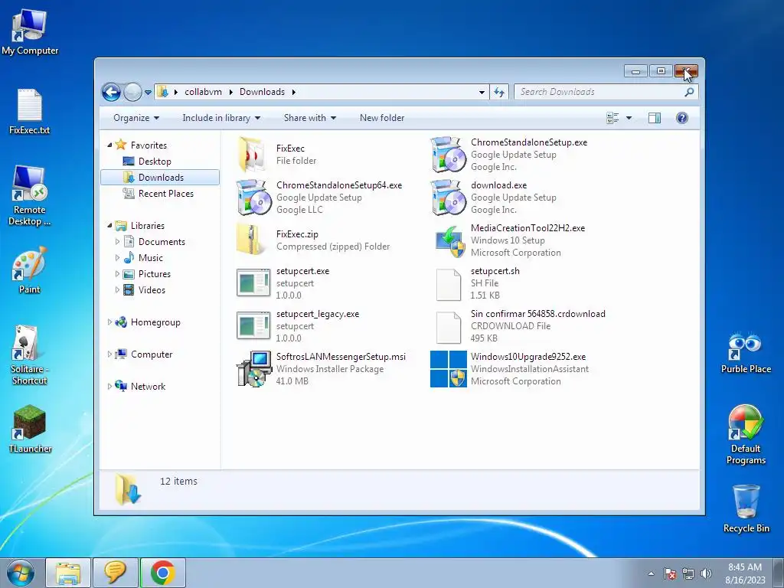Expand the Videos library arrow
The image size is (784, 588).
point(117,290)
